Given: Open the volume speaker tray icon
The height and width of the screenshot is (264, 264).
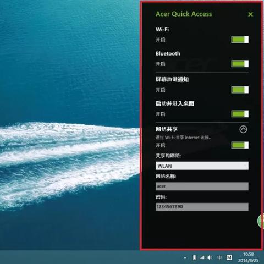Looking at the screenshot, I should tap(210, 257).
